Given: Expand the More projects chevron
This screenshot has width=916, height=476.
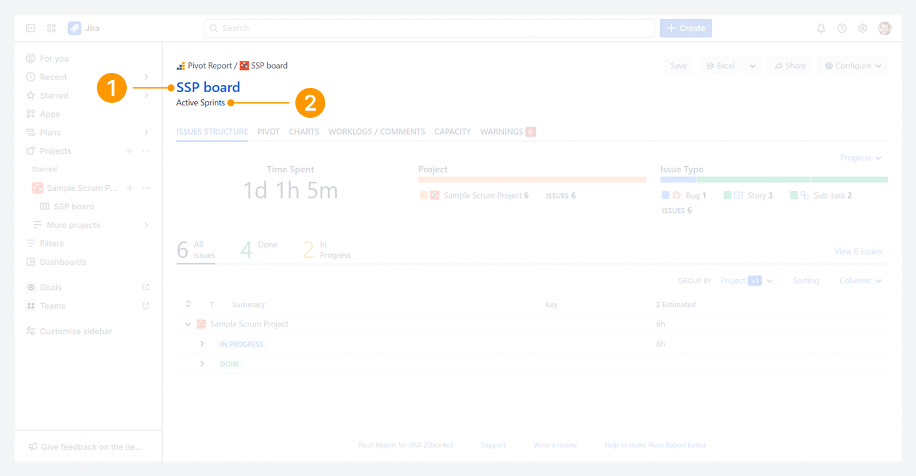Looking at the screenshot, I should tap(146, 225).
